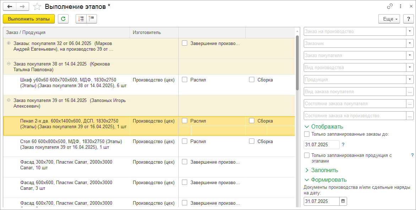This screenshot has width=416, height=210.
Task: Open Заказ на производство dropdown
Action: point(410,31)
